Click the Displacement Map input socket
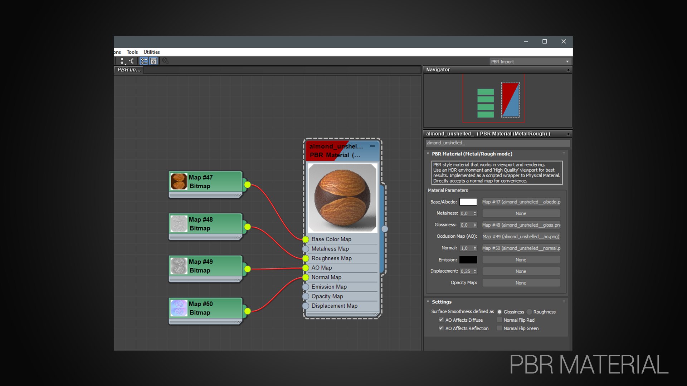Viewport: 687px width, 386px height. 306,306
